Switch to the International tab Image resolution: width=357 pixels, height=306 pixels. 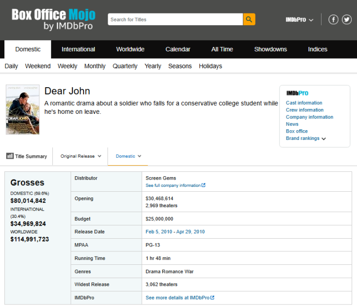(x=78, y=49)
